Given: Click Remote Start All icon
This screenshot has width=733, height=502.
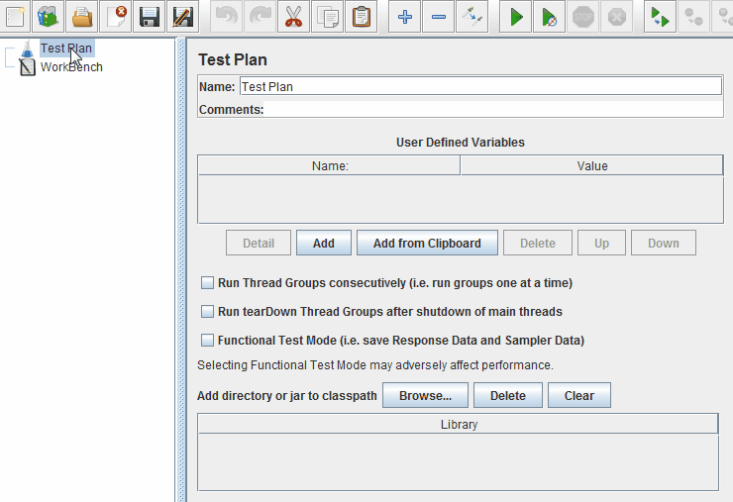Looking at the screenshot, I should (x=660, y=17).
